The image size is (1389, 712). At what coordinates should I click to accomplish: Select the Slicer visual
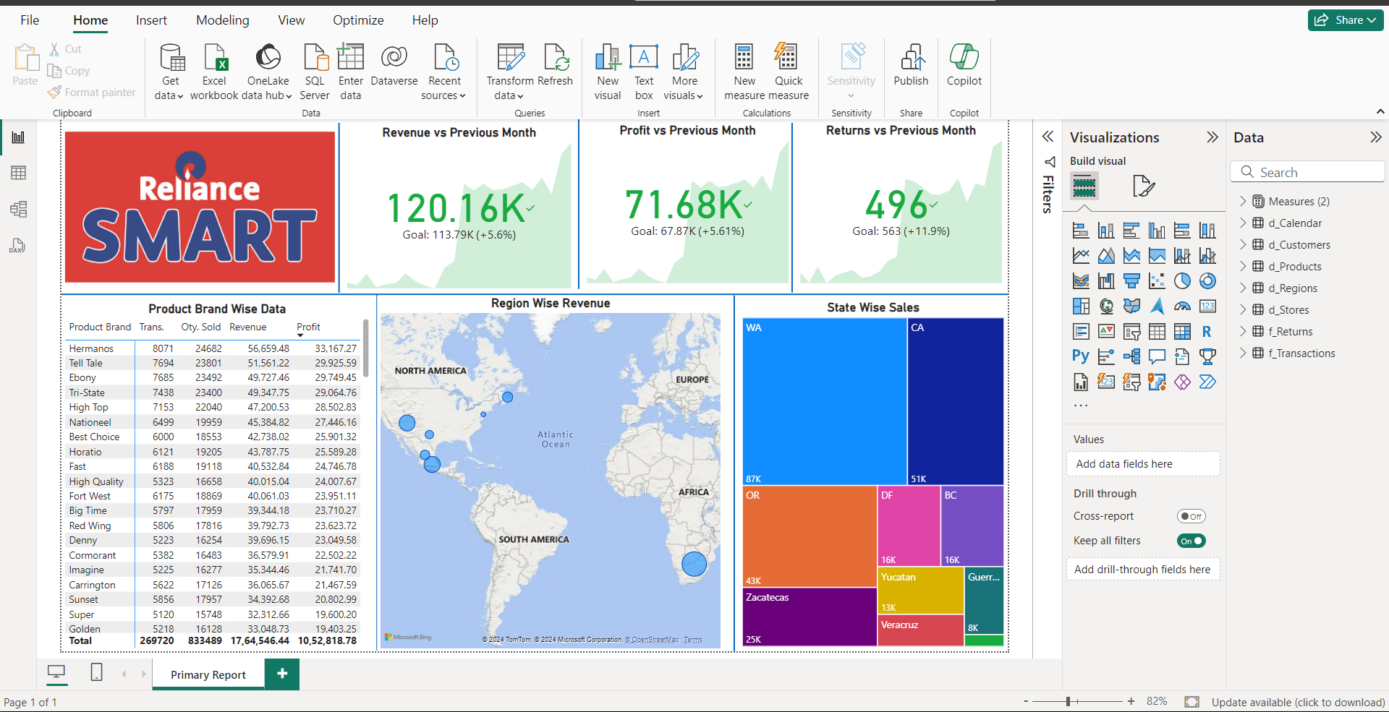click(x=1131, y=332)
